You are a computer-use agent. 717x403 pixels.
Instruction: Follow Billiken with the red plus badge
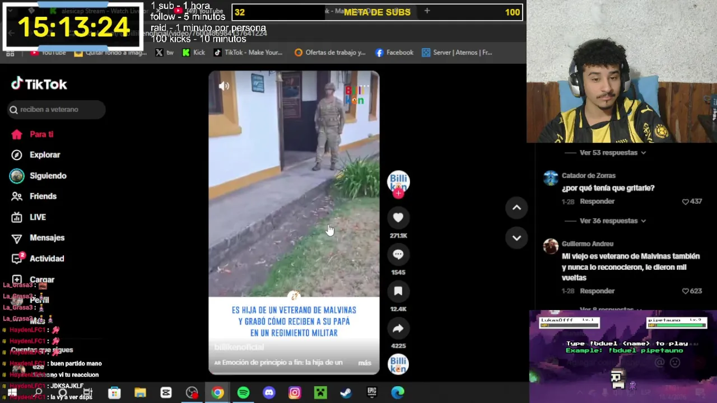click(398, 193)
